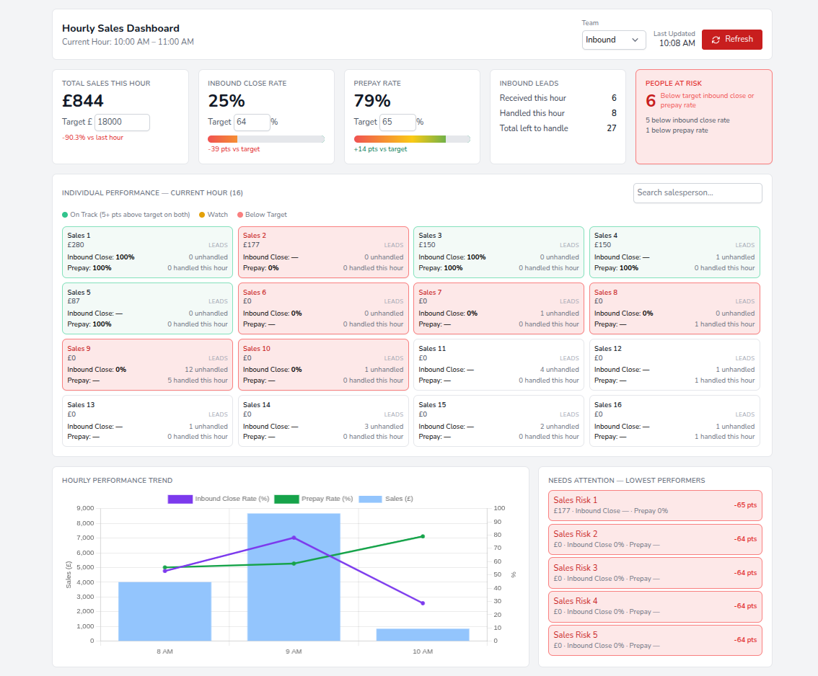Open the Sales 5 performance card
818x676 pixels.
point(148,308)
